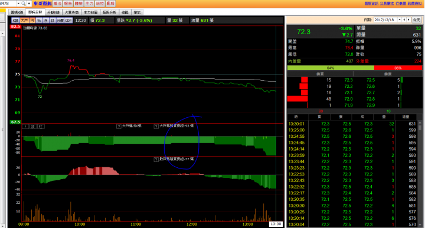
Task: Click ask price 72.5 in order book
Action: pos(371,80)
